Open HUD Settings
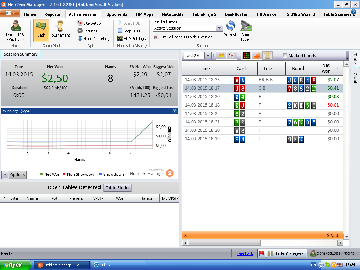360x270 pixels. click(x=131, y=39)
